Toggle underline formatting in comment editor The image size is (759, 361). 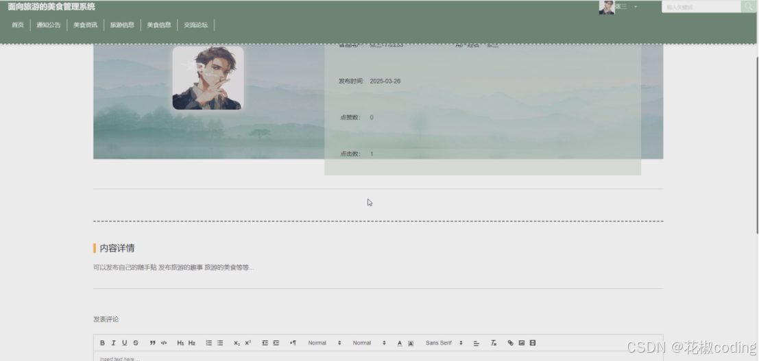click(x=124, y=343)
